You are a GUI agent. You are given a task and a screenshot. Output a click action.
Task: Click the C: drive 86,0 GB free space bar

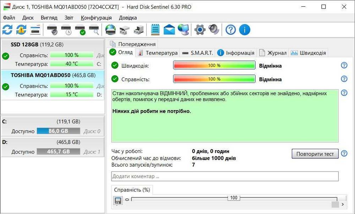tap(59, 131)
